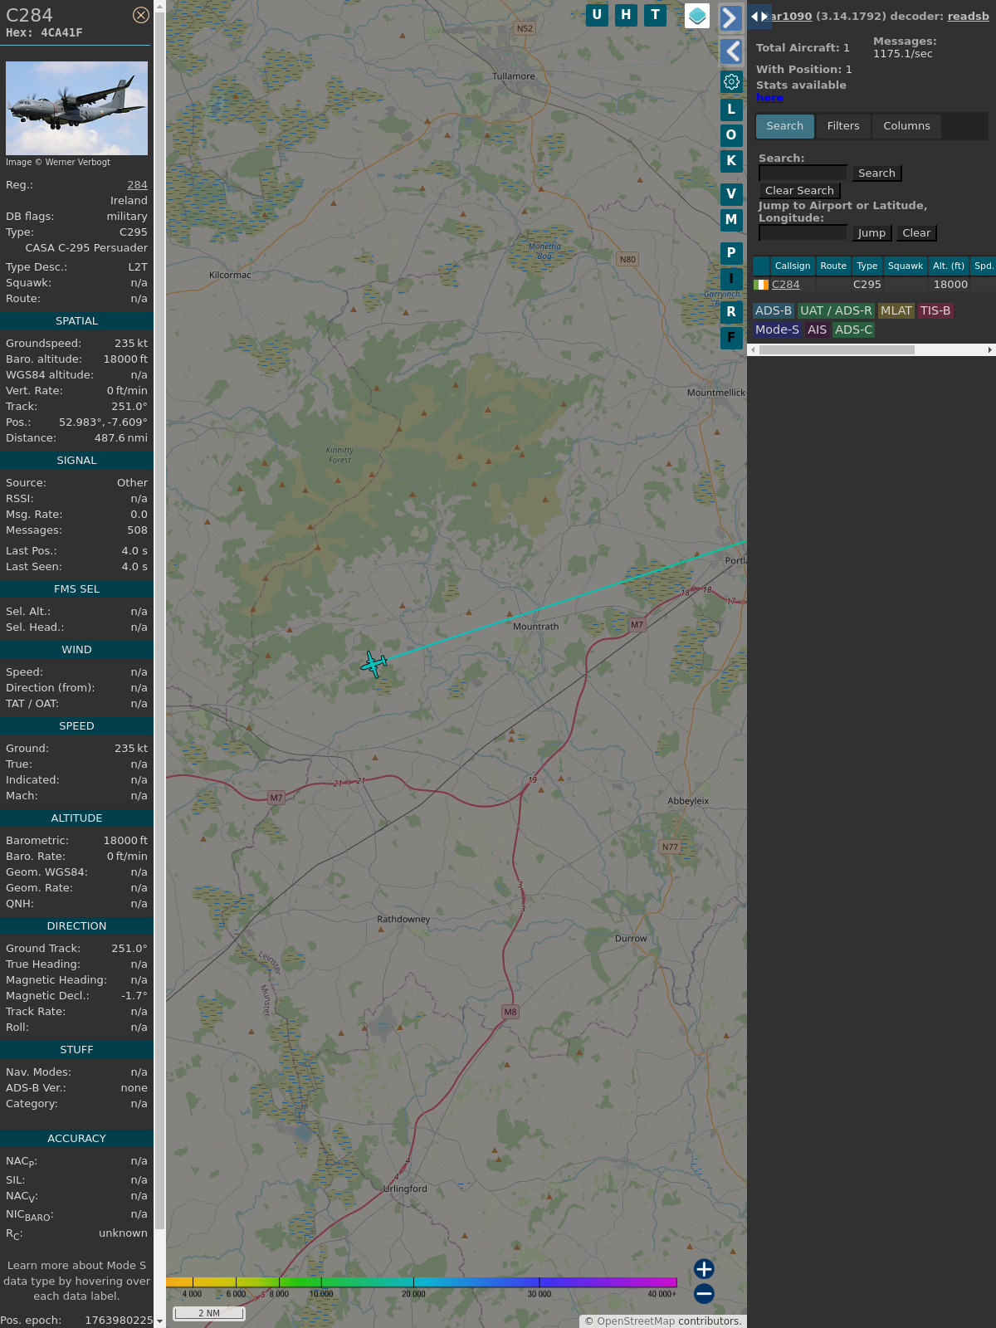Toggle the H map button
The height and width of the screenshot is (1328, 996).
tap(626, 15)
